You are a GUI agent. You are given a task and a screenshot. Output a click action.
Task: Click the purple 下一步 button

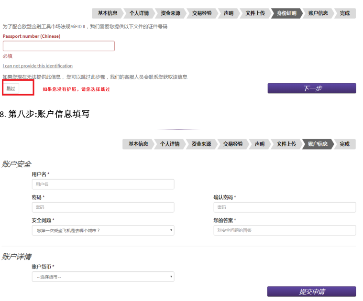[311, 88]
